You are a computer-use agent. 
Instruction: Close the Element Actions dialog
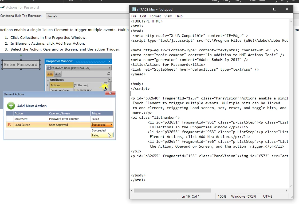coord(110,93)
